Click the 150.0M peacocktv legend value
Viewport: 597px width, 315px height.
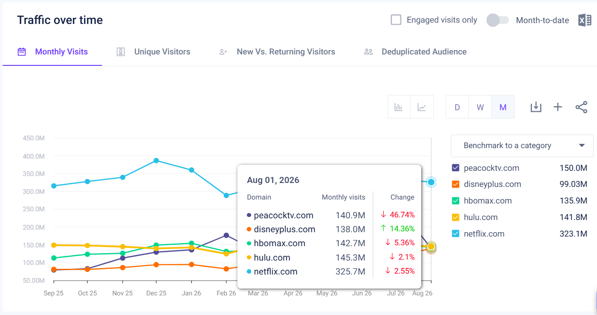pos(573,168)
